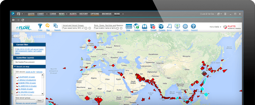The image size is (255, 105).
Task: Open the BROWSER menu
Action: tap(107, 14)
